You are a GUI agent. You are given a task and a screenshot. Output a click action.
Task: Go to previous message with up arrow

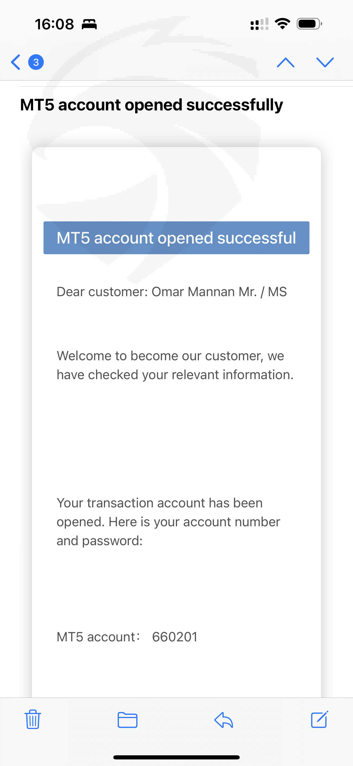pos(286,62)
